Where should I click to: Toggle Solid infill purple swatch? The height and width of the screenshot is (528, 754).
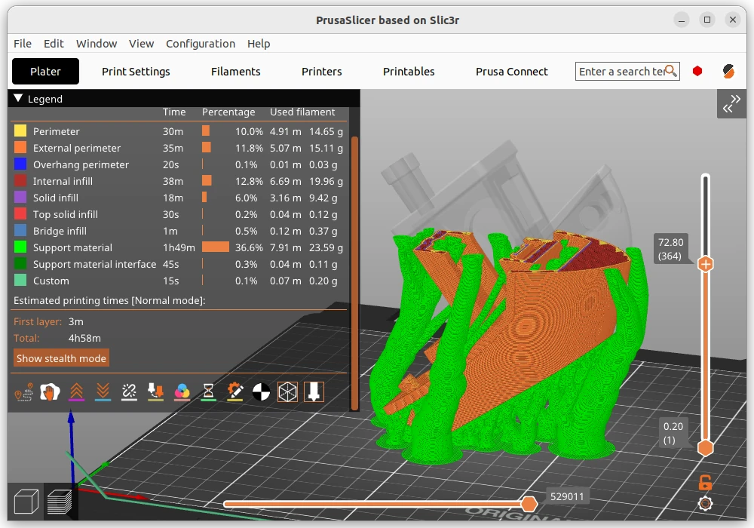tap(20, 197)
